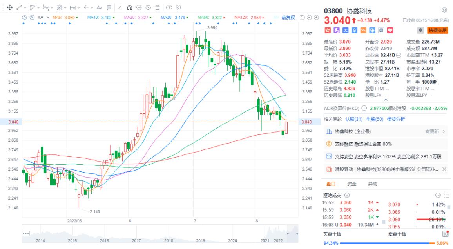
Task: Dismiss the 港股异动 news notification
Action: point(444,169)
